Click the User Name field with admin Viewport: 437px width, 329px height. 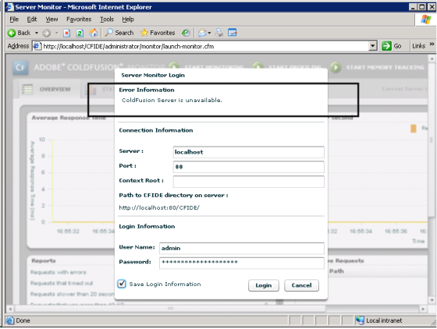pos(242,248)
